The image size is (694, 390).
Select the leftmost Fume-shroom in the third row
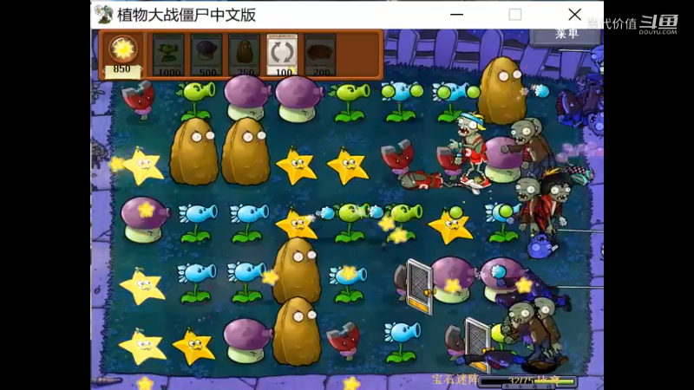pyautogui.click(x=144, y=219)
